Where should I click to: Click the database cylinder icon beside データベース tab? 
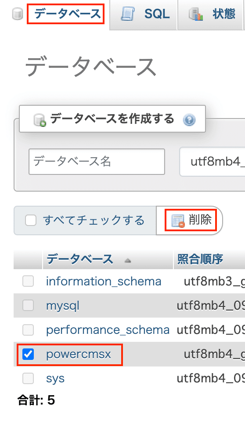tap(18, 14)
